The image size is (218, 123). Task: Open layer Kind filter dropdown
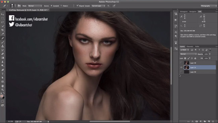[184, 50]
